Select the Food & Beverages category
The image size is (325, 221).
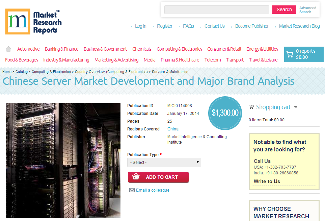(22, 60)
